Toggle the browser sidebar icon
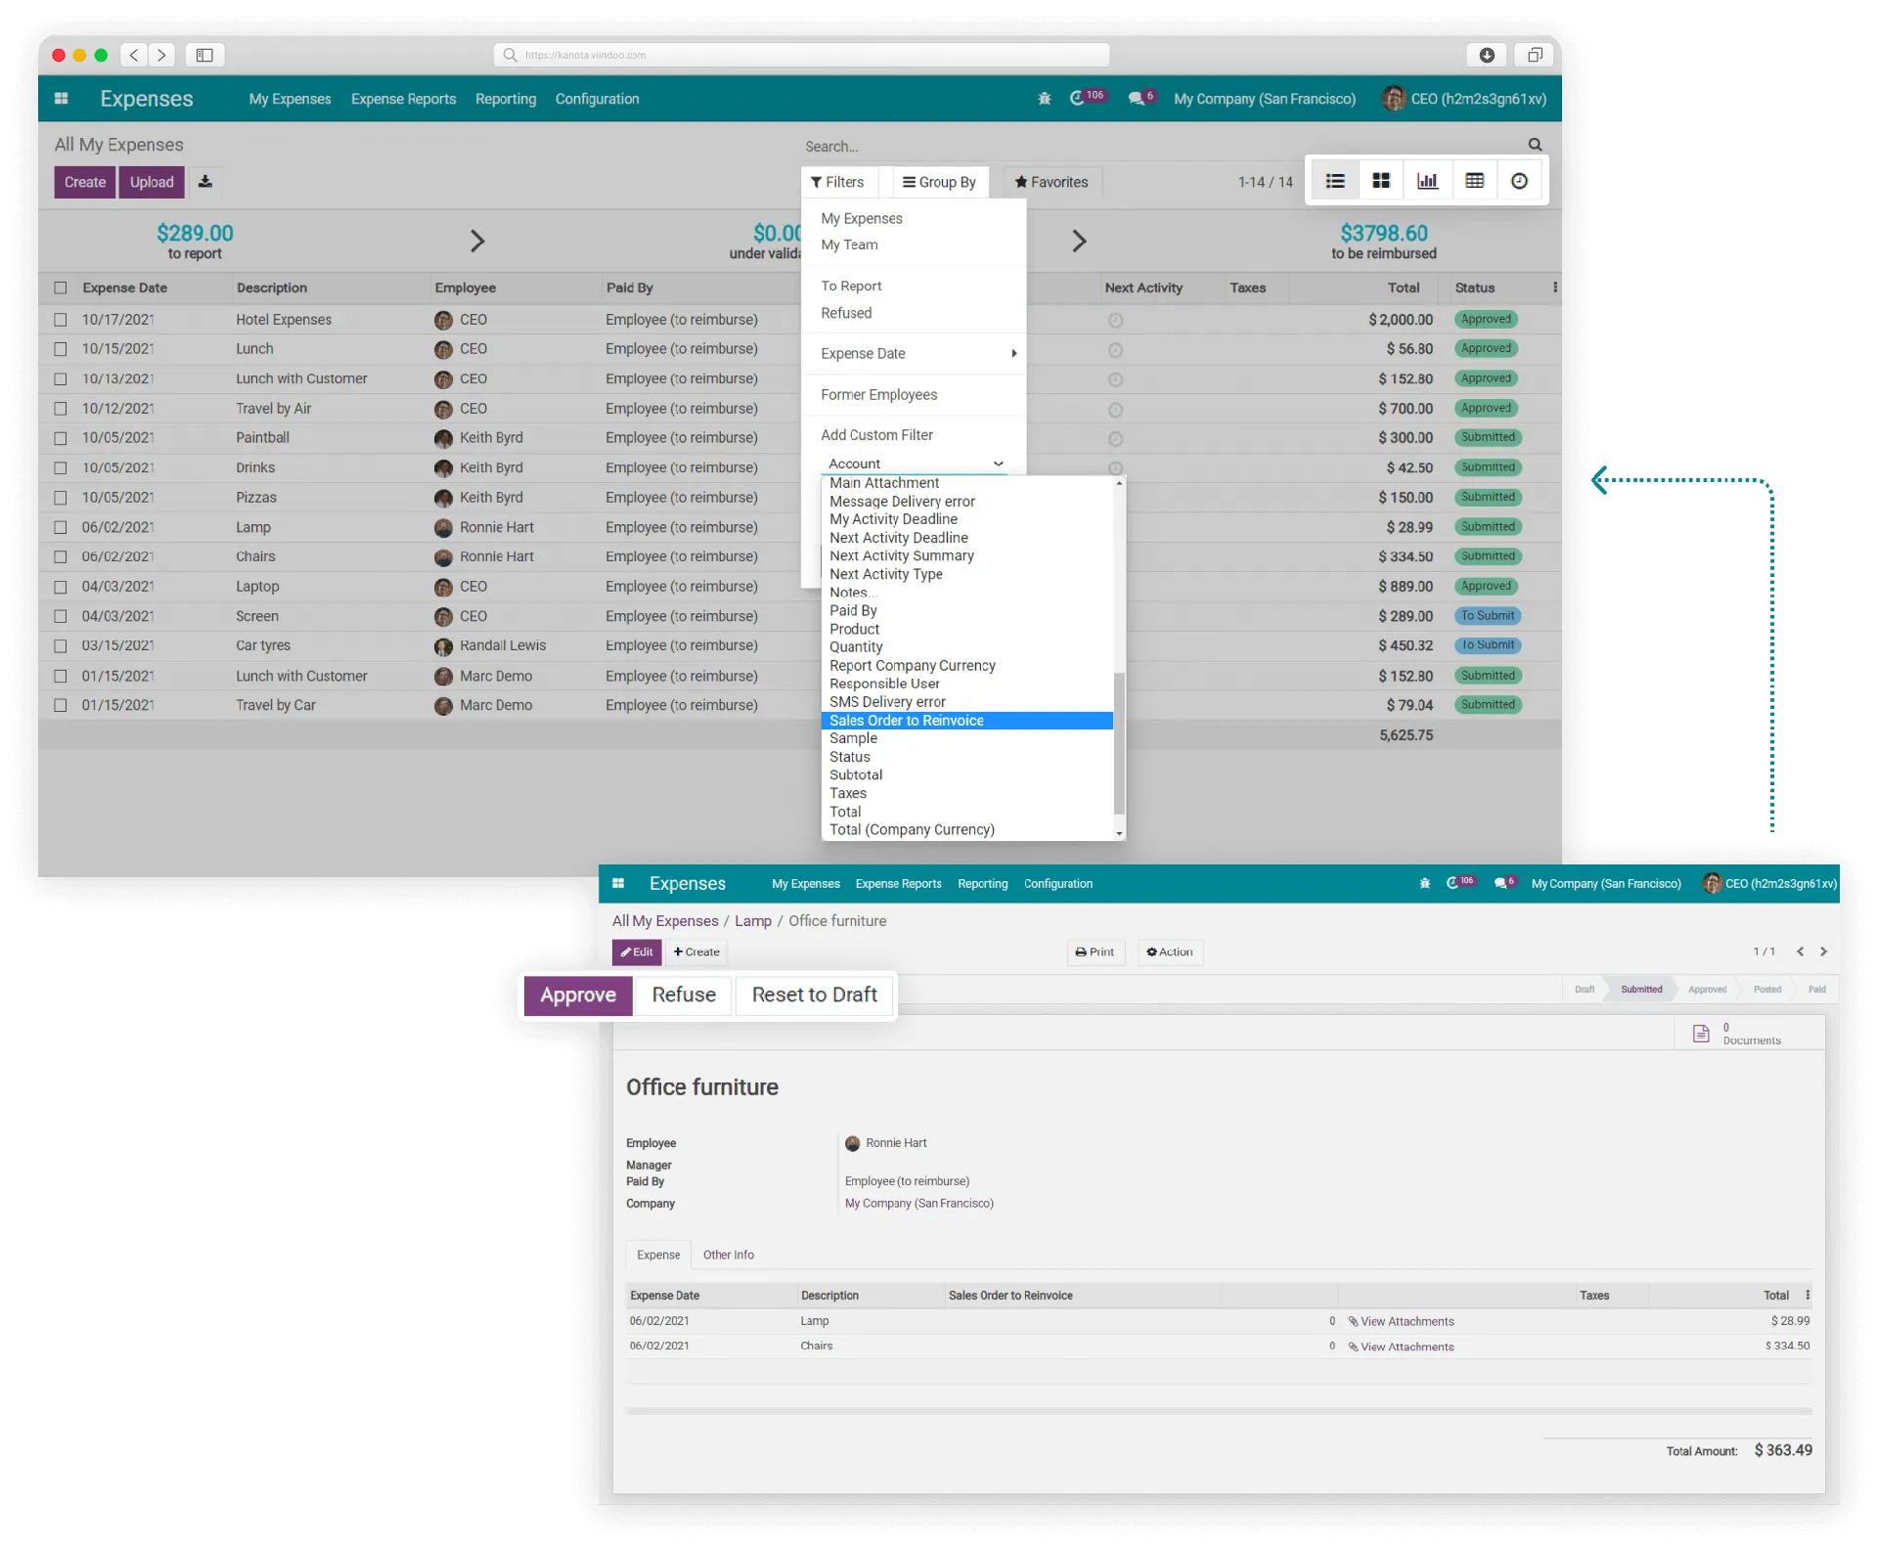Screen dimensions: 1878x1547 [x=204, y=55]
